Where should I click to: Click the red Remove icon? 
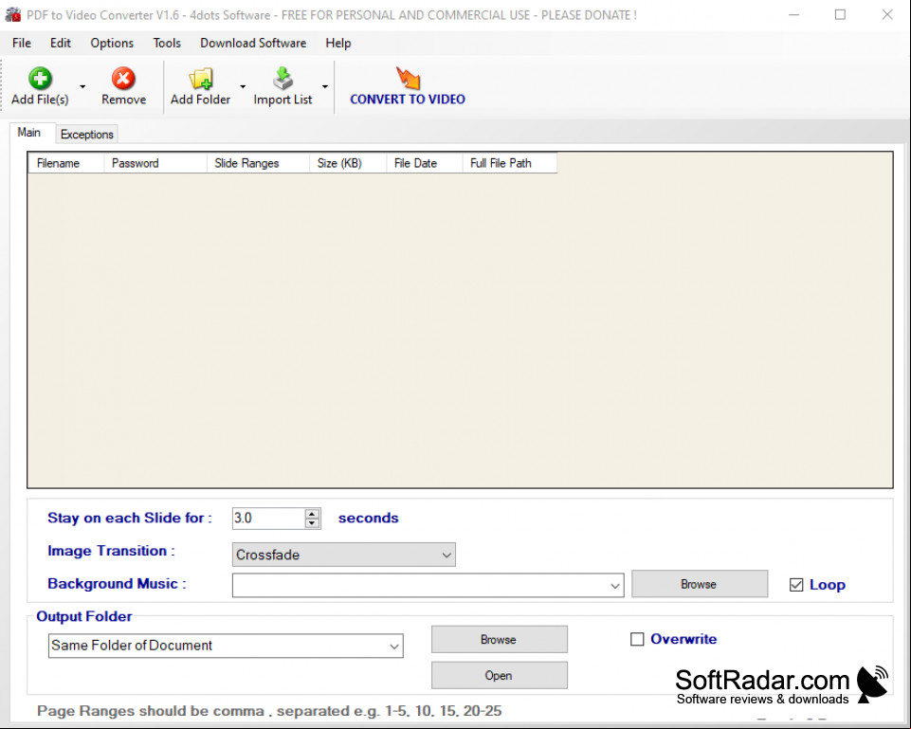point(123,79)
